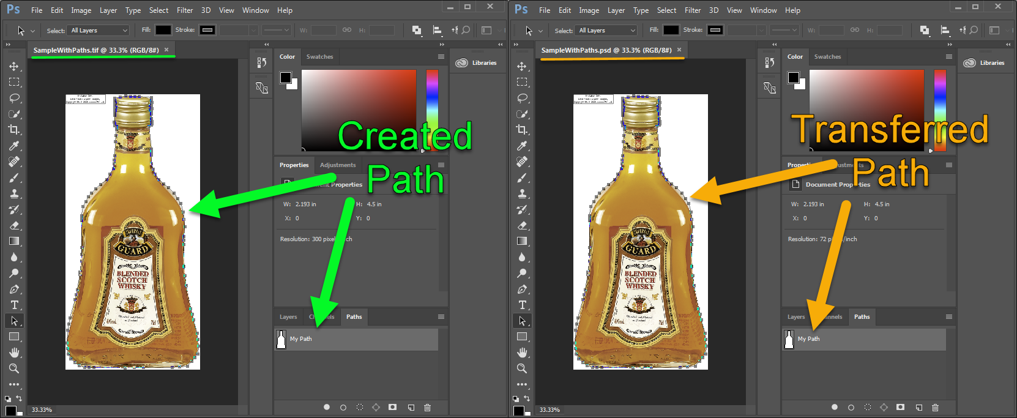Screen dimensions: 1017x418
Task: Switch to Swatches tab in right window
Action: point(827,57)
